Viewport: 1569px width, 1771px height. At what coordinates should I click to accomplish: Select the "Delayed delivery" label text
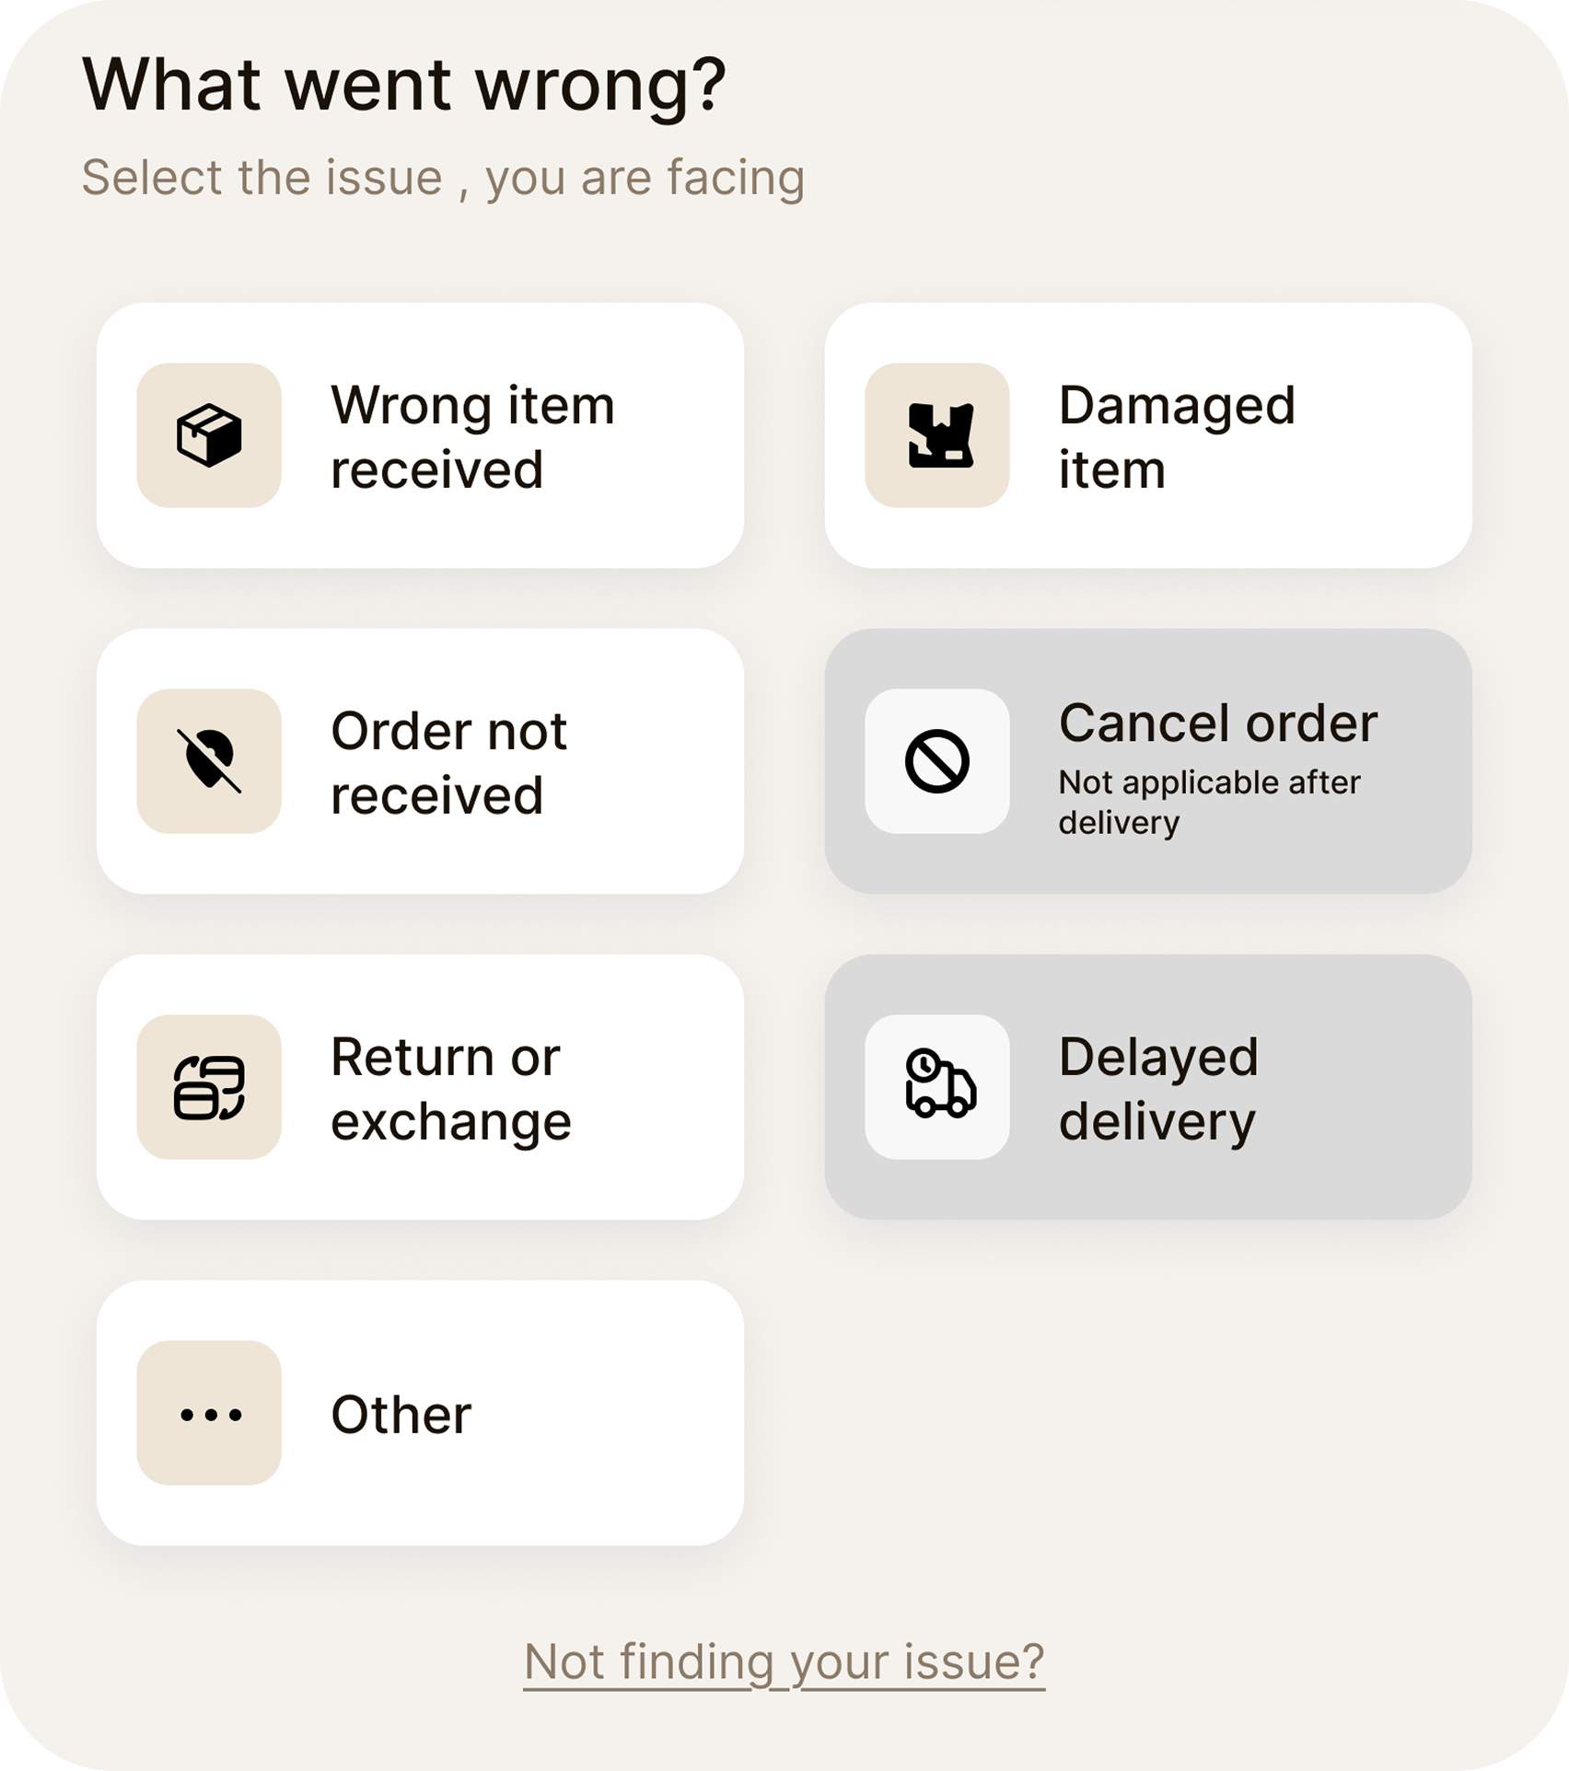[x=1158, y=1089]
